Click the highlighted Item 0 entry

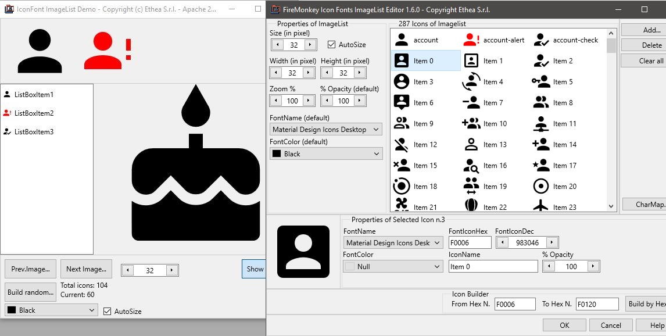424,60
